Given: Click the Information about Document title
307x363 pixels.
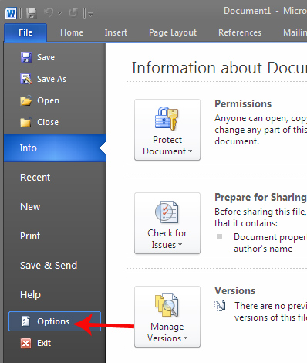Looking at the screenshot, I should coord(219,68).
